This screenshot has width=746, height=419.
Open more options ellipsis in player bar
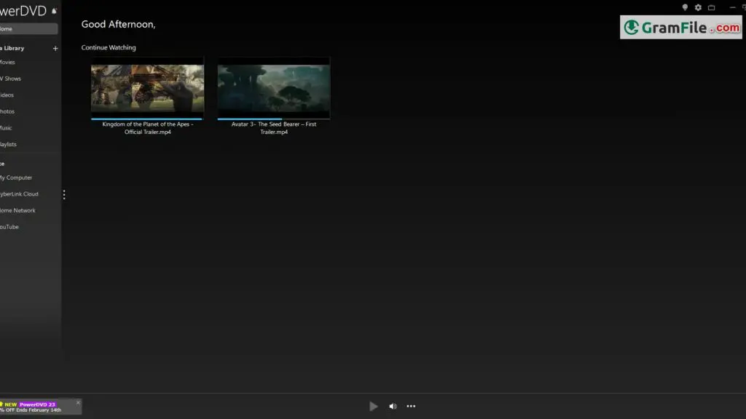click(411, 406)
